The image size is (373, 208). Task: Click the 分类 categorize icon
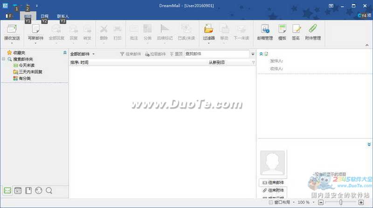click(147, 29)
